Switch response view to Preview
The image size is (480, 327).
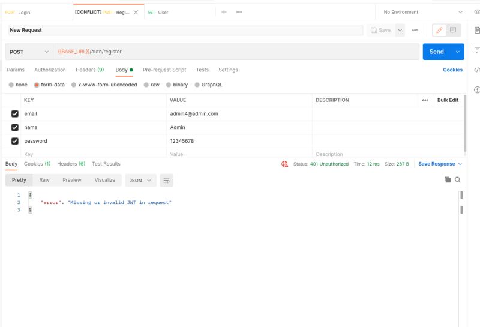(x=72, y=180)
